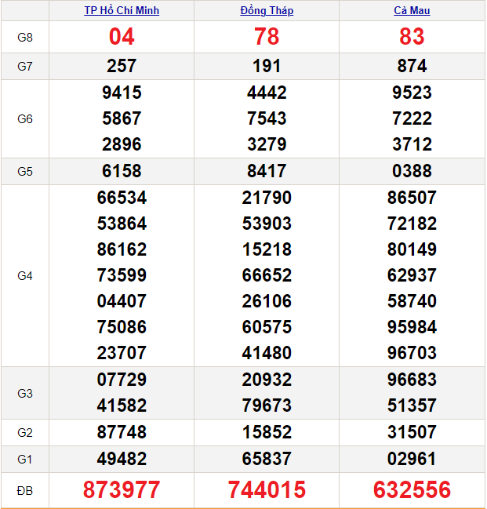Viewport: 487px width, 509px height.
Task: Click G5 number 6158
Action: coord(122,171)
